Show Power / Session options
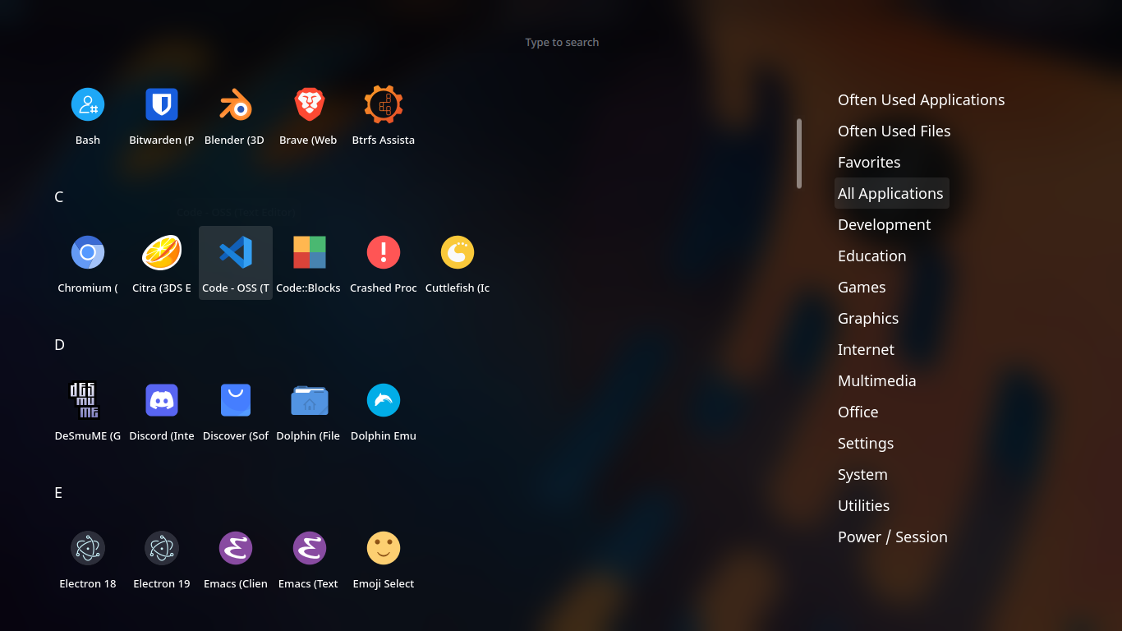 (x=892, y=537)
